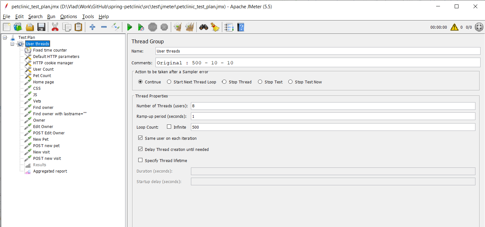
Task: Select the POST Edit Owner sampler
Action: (49, 133)
